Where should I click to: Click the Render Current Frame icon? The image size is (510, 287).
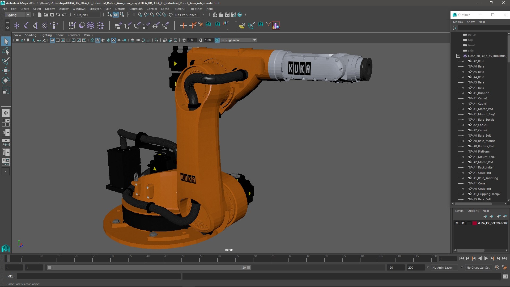[221, 15]
